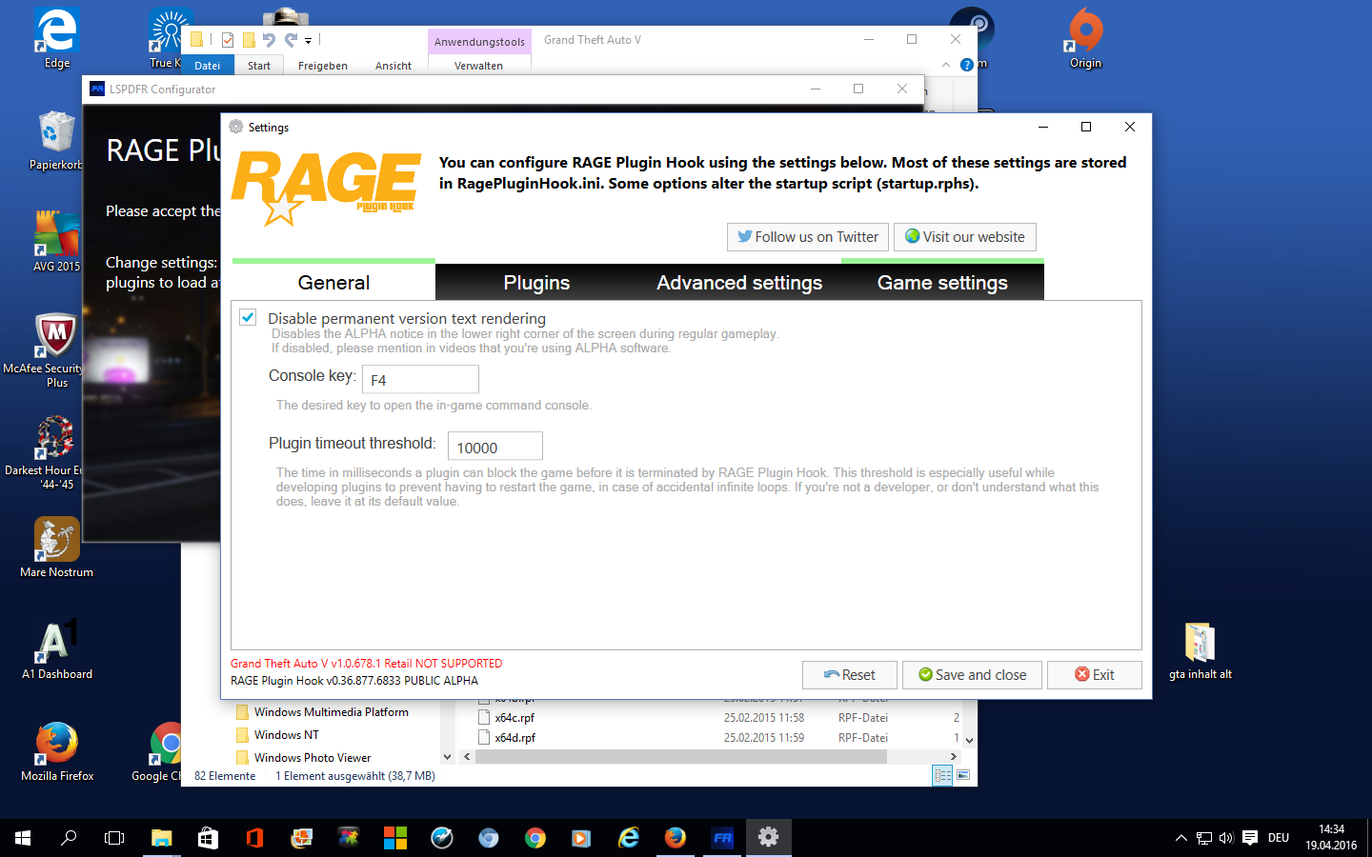1372x857 pixels.
Task: Click the Settings window gear icon
Action: 236,127
